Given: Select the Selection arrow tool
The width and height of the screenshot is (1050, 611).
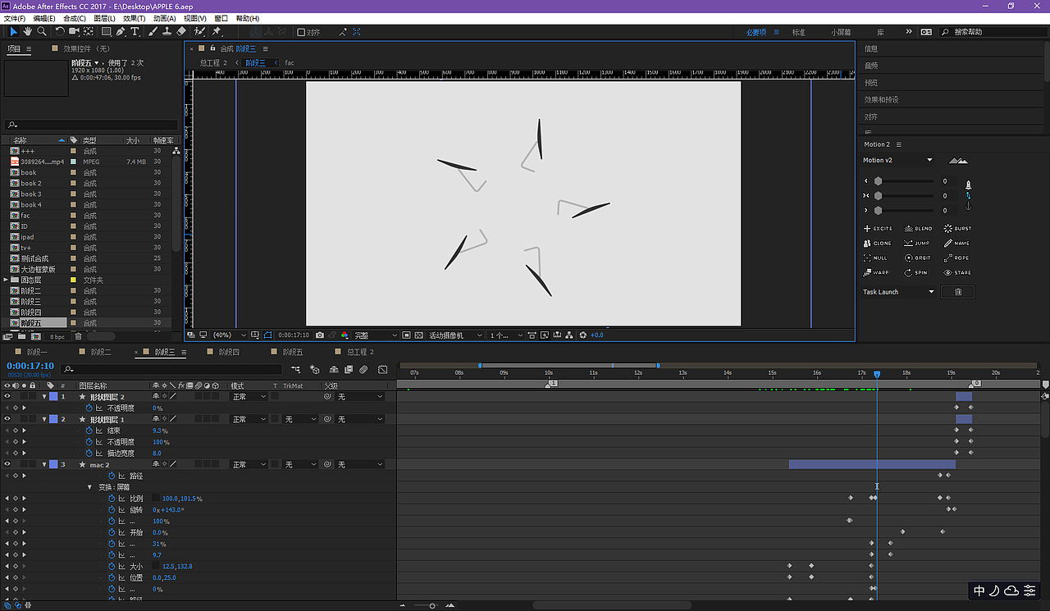Looking at the screenshot, I should pyautogui.click(x=14, y=32).
